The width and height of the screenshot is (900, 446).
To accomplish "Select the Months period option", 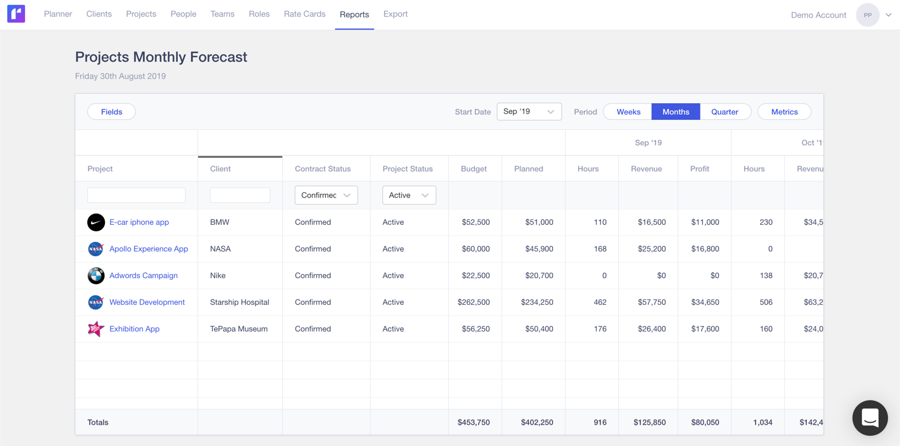I will coord(675,111).
